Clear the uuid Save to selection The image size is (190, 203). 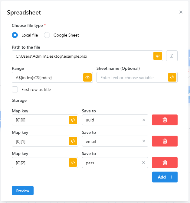coord(144,120)
